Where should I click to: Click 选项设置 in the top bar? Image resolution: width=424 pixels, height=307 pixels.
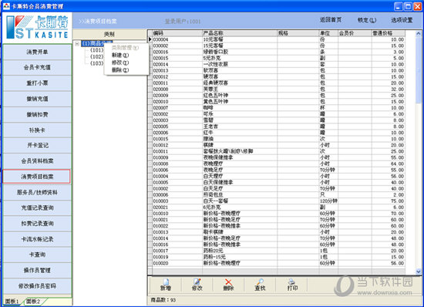402,20
